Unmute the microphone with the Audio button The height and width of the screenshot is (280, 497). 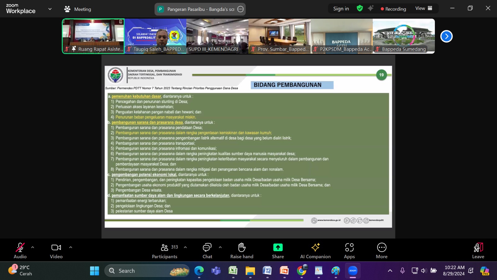(20, 250)
